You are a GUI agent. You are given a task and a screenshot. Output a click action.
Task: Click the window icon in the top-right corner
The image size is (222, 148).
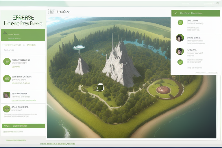pos(217,3)
